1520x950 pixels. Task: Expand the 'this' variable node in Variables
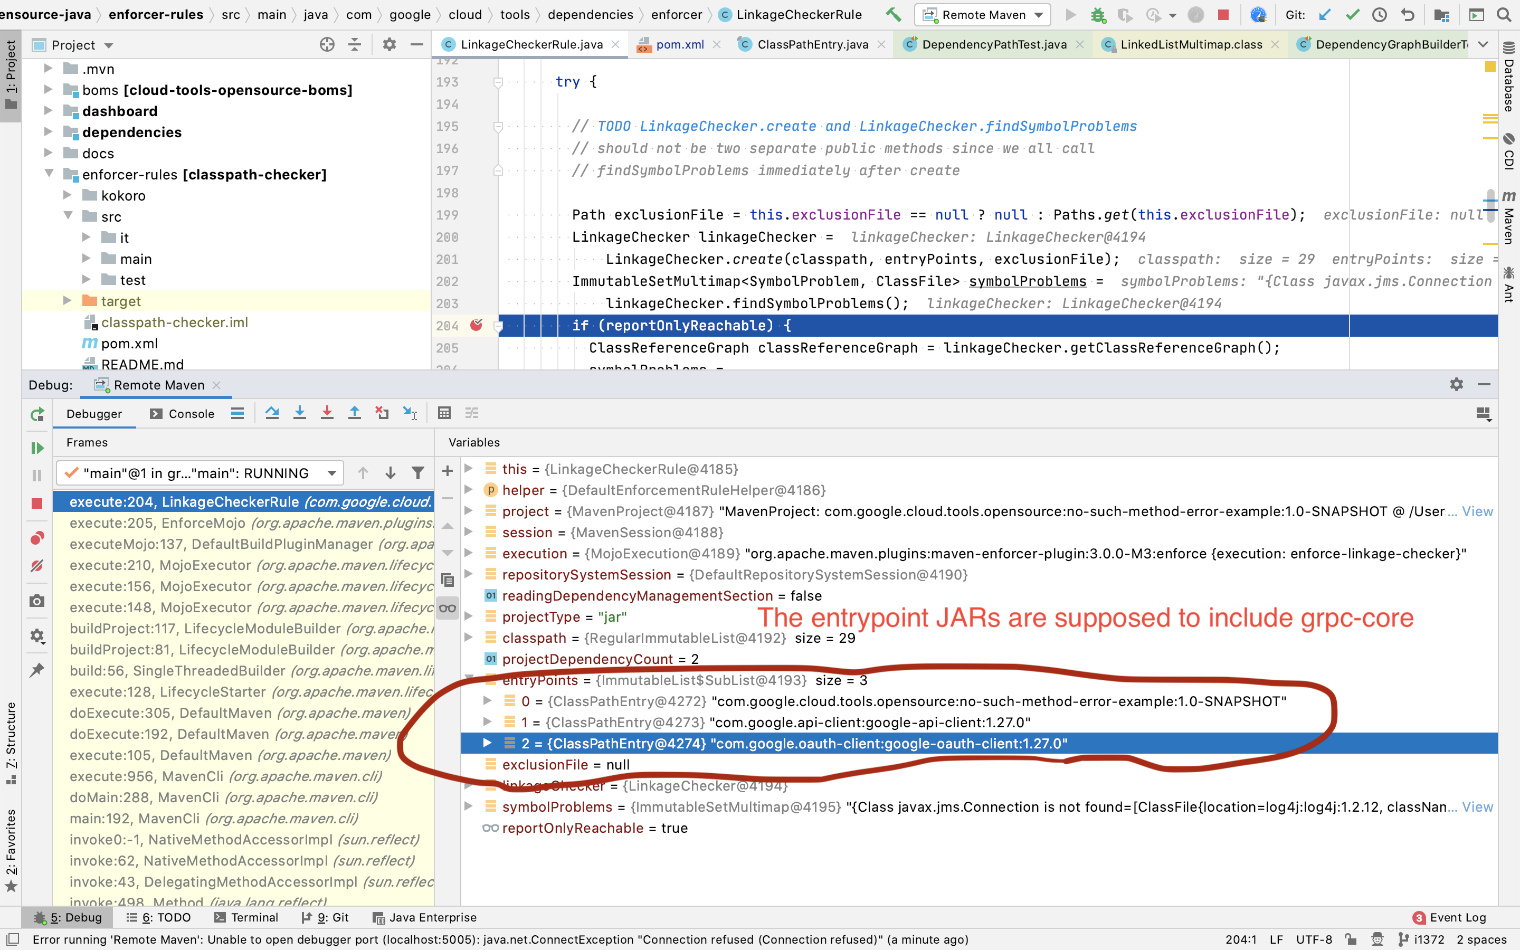[x=470, y=469]
